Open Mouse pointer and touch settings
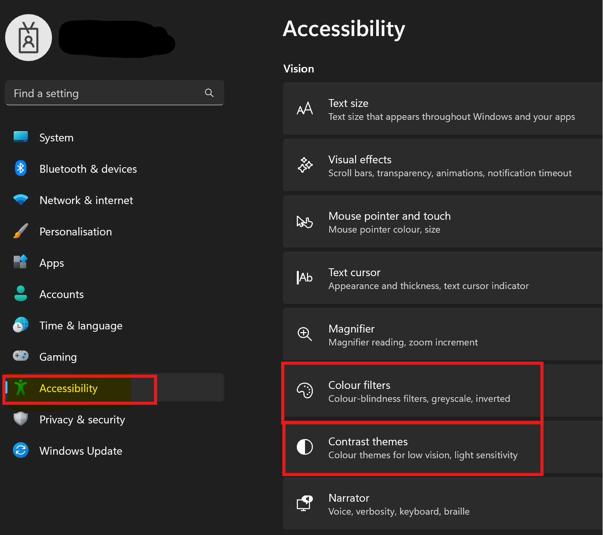The height and width of the screenshot is (535, 603). click(x=442, y=222)
